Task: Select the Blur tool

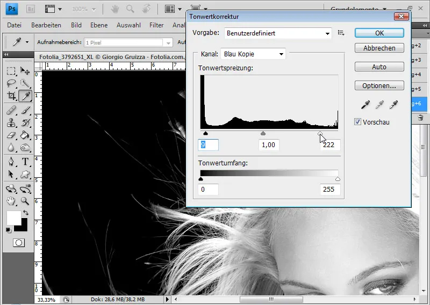Action: pyautogui.click(x=11, y=148)
